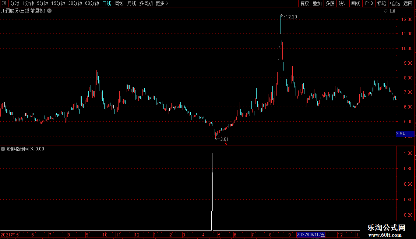
Task: Add stock to watchlist with +自选
Action: [x=395, y=3]
